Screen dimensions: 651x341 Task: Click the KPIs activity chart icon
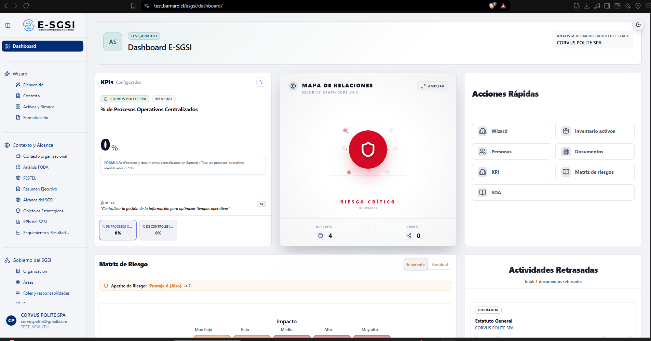(261, 82)
